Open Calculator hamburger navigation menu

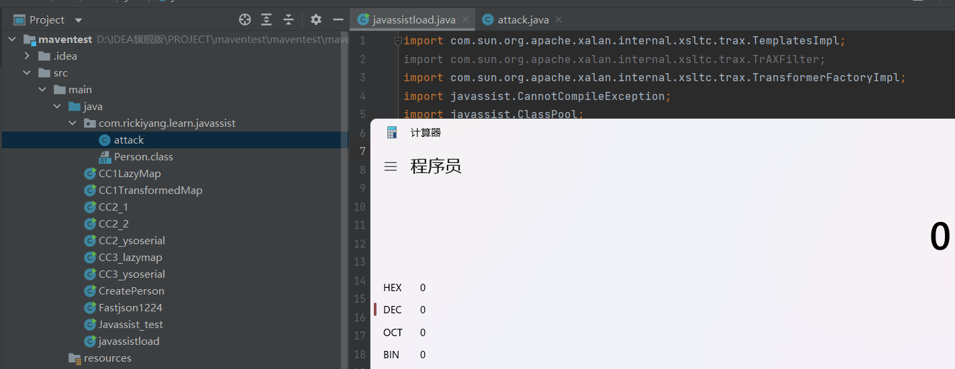(x=390, y=166)
